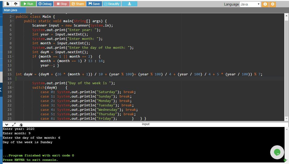This screenshot has height=164, width=289.
Task: Fold the main method at line 3
Action: point(13,21)
